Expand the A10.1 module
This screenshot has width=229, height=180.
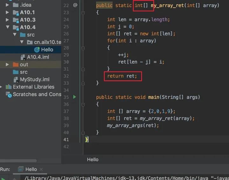pyautogui.click(x=7, y=12)
